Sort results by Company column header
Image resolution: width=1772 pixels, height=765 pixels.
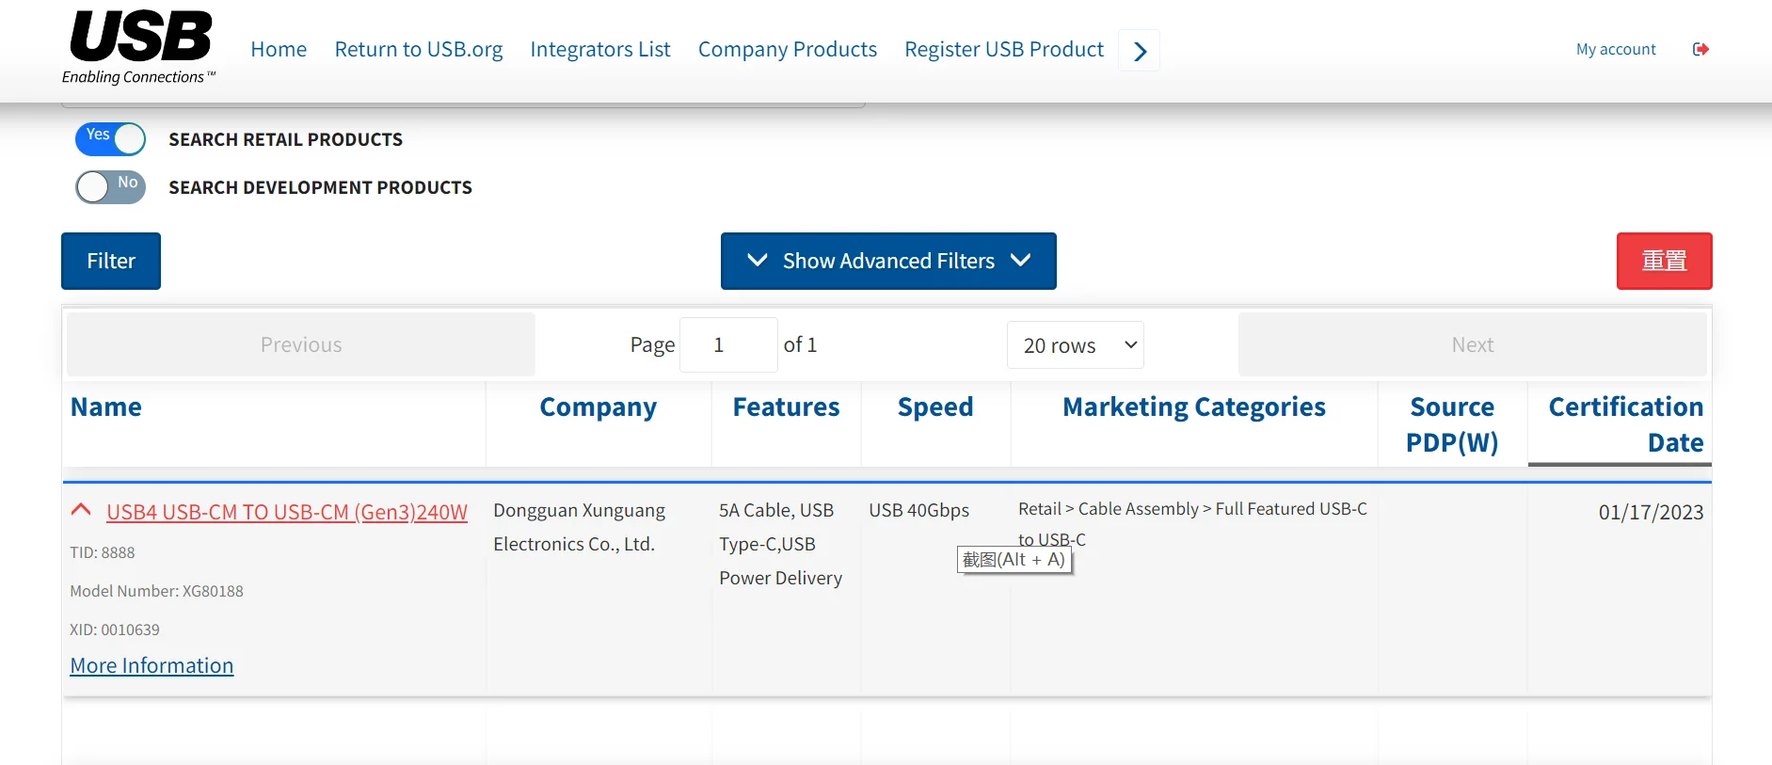[598, 406]
